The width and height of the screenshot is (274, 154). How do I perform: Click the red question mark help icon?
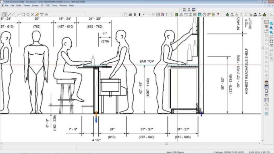(x=218, y=14)
